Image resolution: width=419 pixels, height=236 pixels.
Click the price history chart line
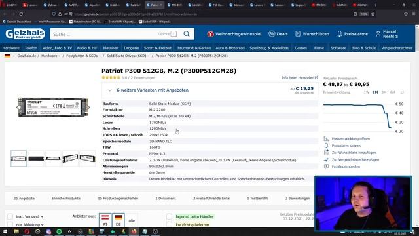(357, 115)
